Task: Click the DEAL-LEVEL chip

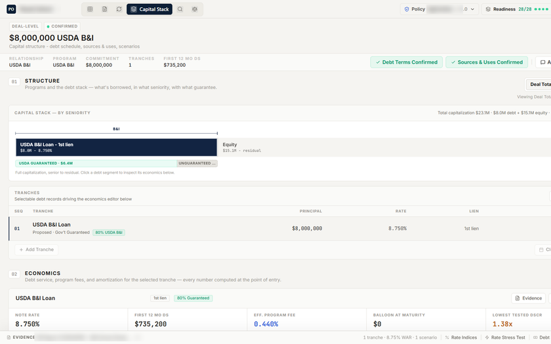Action: [26, 26]
